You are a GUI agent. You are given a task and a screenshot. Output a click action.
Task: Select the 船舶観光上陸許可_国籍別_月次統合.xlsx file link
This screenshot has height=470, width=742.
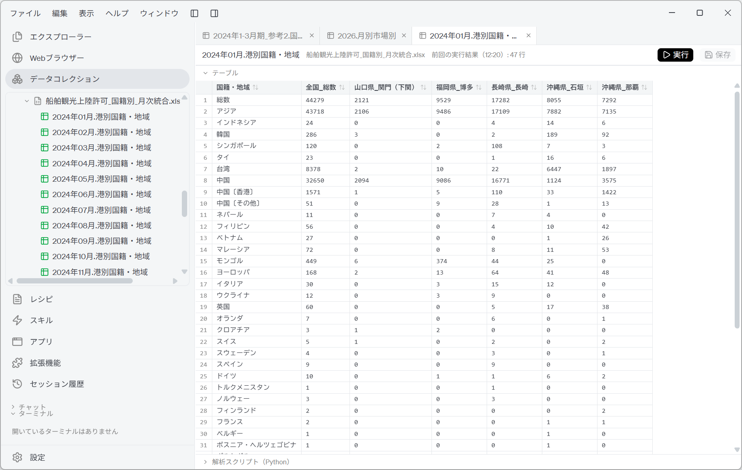coord(113,101)
